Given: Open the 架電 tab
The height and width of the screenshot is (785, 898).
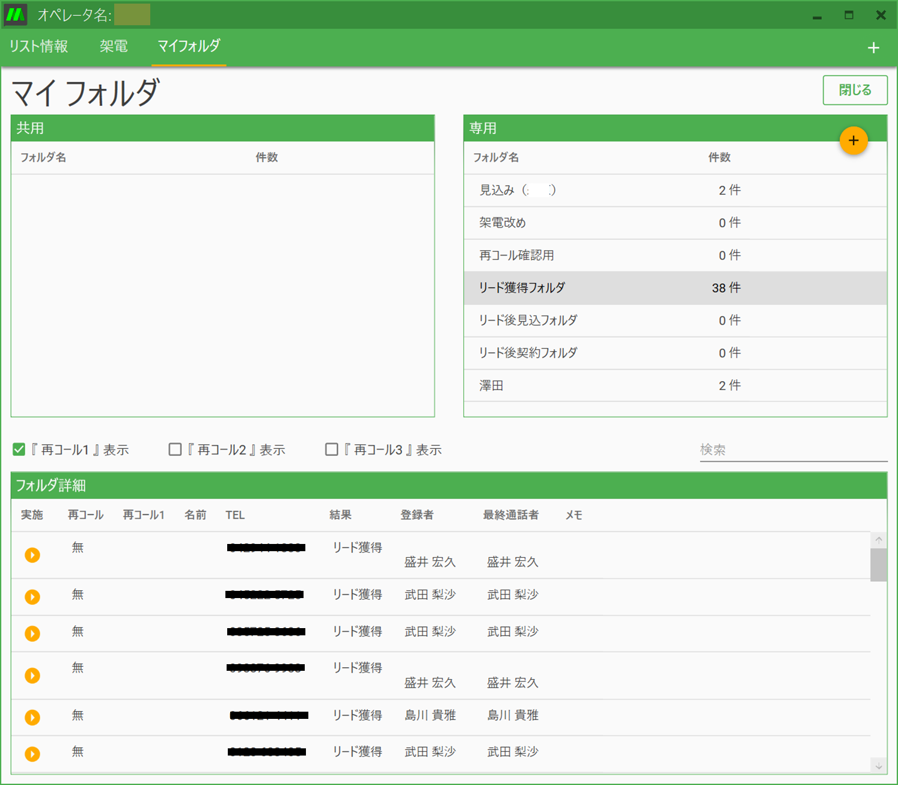Looking at the screenshot, I should click(x=114, y=46).
